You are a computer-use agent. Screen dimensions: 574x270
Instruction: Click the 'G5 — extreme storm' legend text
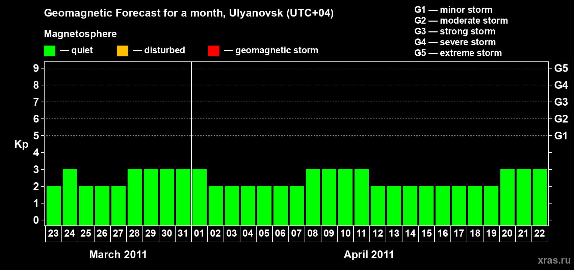pos(458,53)
